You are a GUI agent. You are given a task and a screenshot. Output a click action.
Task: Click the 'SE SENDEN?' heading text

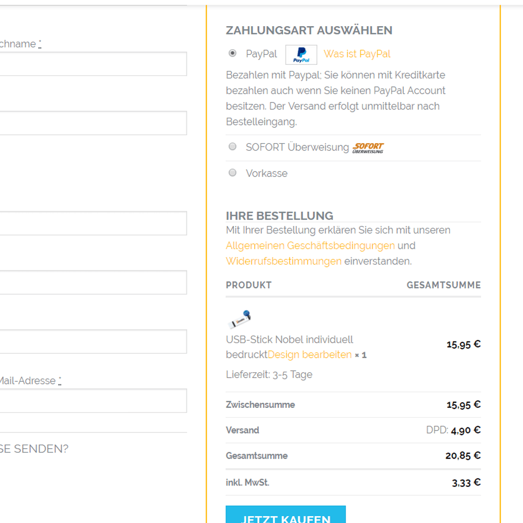tap(34, 449)
